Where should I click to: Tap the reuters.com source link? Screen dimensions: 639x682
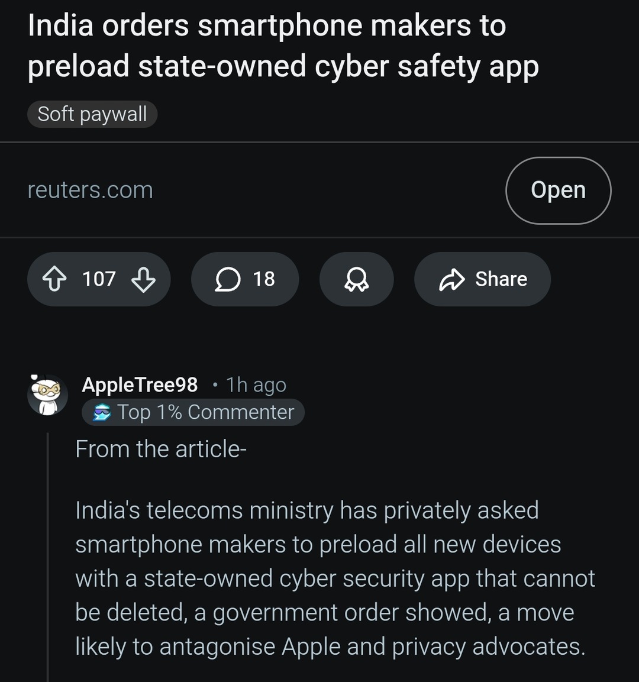[91, 190]
